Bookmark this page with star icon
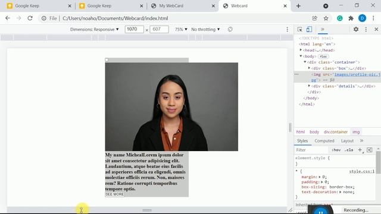Screen dimensions: 381x214 [x=326, y=18]
